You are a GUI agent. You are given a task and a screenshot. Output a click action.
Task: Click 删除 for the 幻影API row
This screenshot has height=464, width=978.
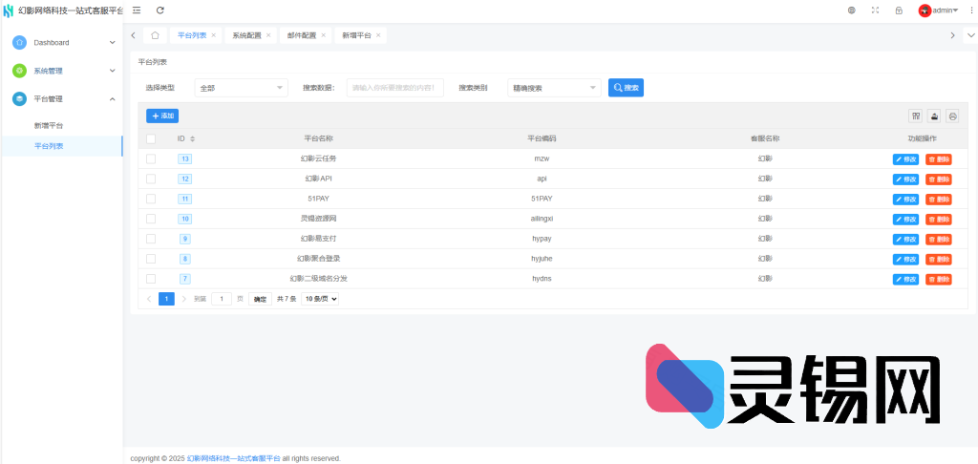click(x=939, y=179)
